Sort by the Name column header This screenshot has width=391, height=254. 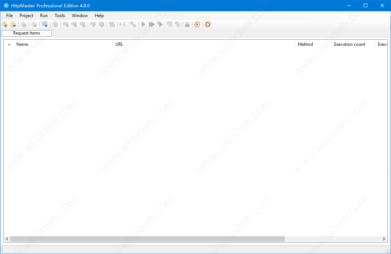click(x=63, y=44)
